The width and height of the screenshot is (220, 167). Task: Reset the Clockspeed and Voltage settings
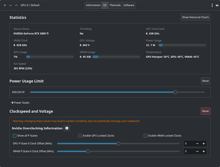(205, 111)
